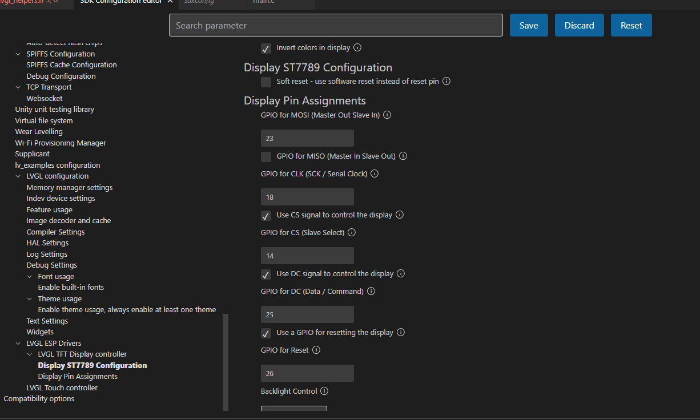Uncheck Use CS signal to control display
The width and height of the screenshot is (700, 420).
(x=266, y=216)
